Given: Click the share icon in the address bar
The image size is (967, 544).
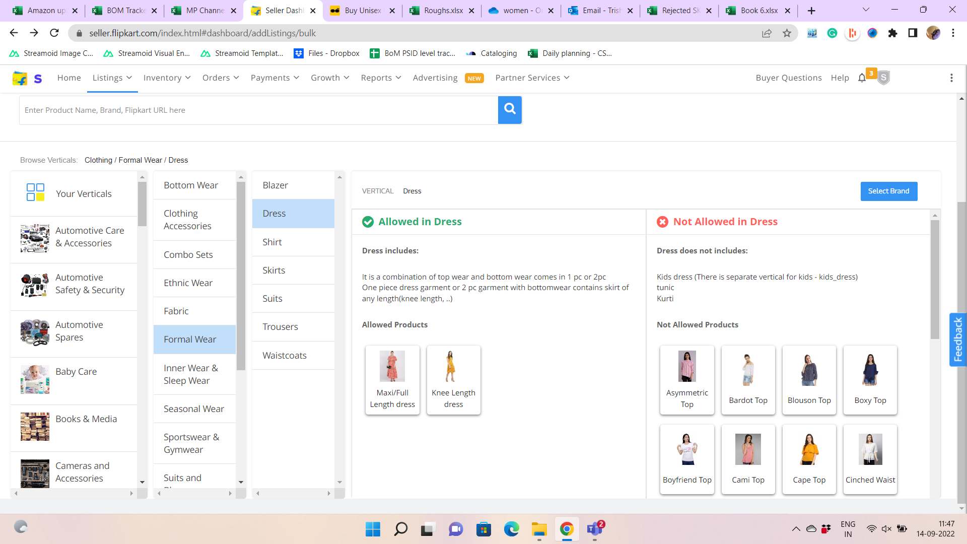Looking at the screenshot, I should pyautogui.click(x=767, y=33).
